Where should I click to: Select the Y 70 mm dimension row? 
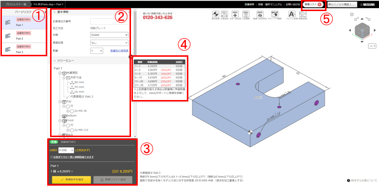point(77,87)
